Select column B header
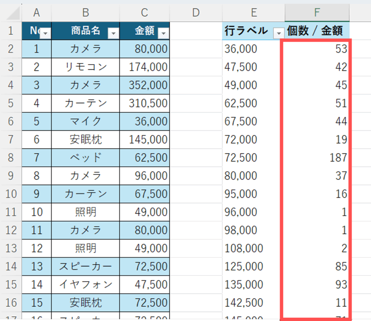The width and height of the screenshot is (371, 321). coord(86,13)
